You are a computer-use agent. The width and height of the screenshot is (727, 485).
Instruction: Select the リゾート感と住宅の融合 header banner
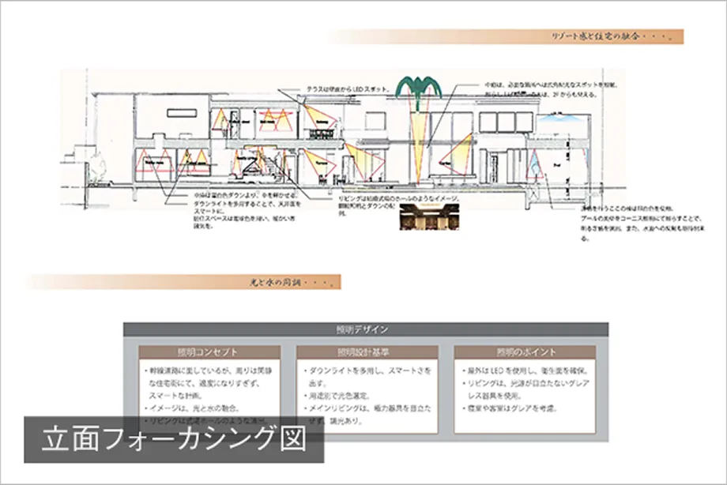point(506,36)
